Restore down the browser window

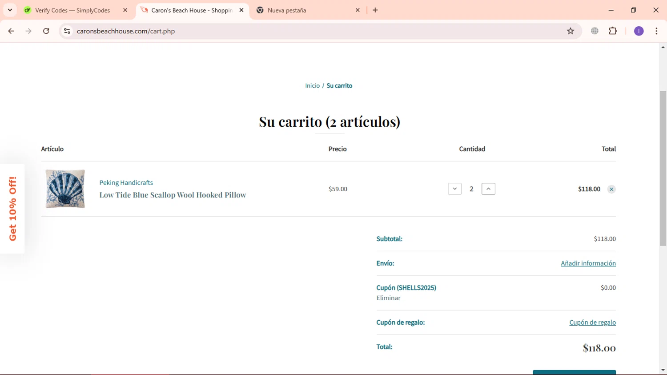pyautogui.click(x=634, y=10)
